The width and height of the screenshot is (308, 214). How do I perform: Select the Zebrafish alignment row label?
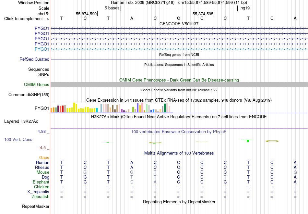pos(41,196)
